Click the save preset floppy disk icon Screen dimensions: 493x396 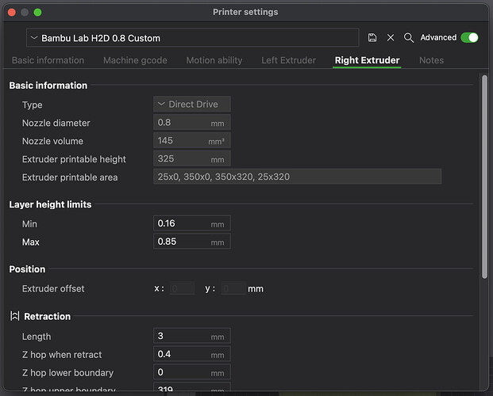372,38
